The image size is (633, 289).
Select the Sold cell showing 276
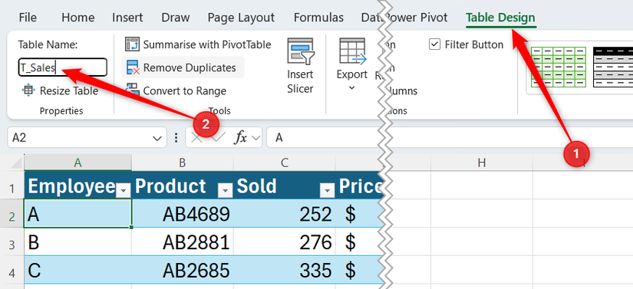click(284, 241)
